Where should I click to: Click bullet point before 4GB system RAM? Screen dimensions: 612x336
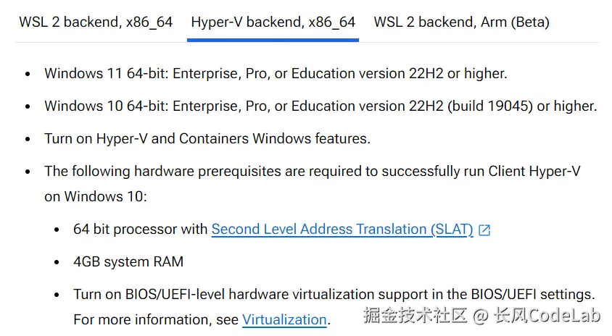57,262
